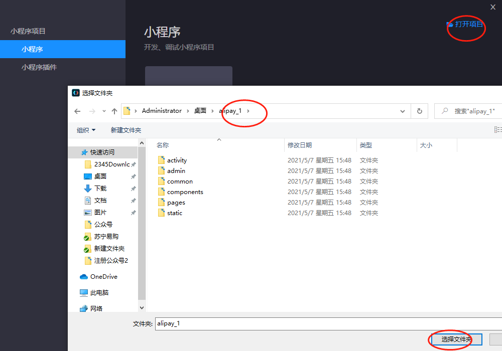Open the pages folder
This screenshot has height=351, width=502.
click(x=176, y=203)
